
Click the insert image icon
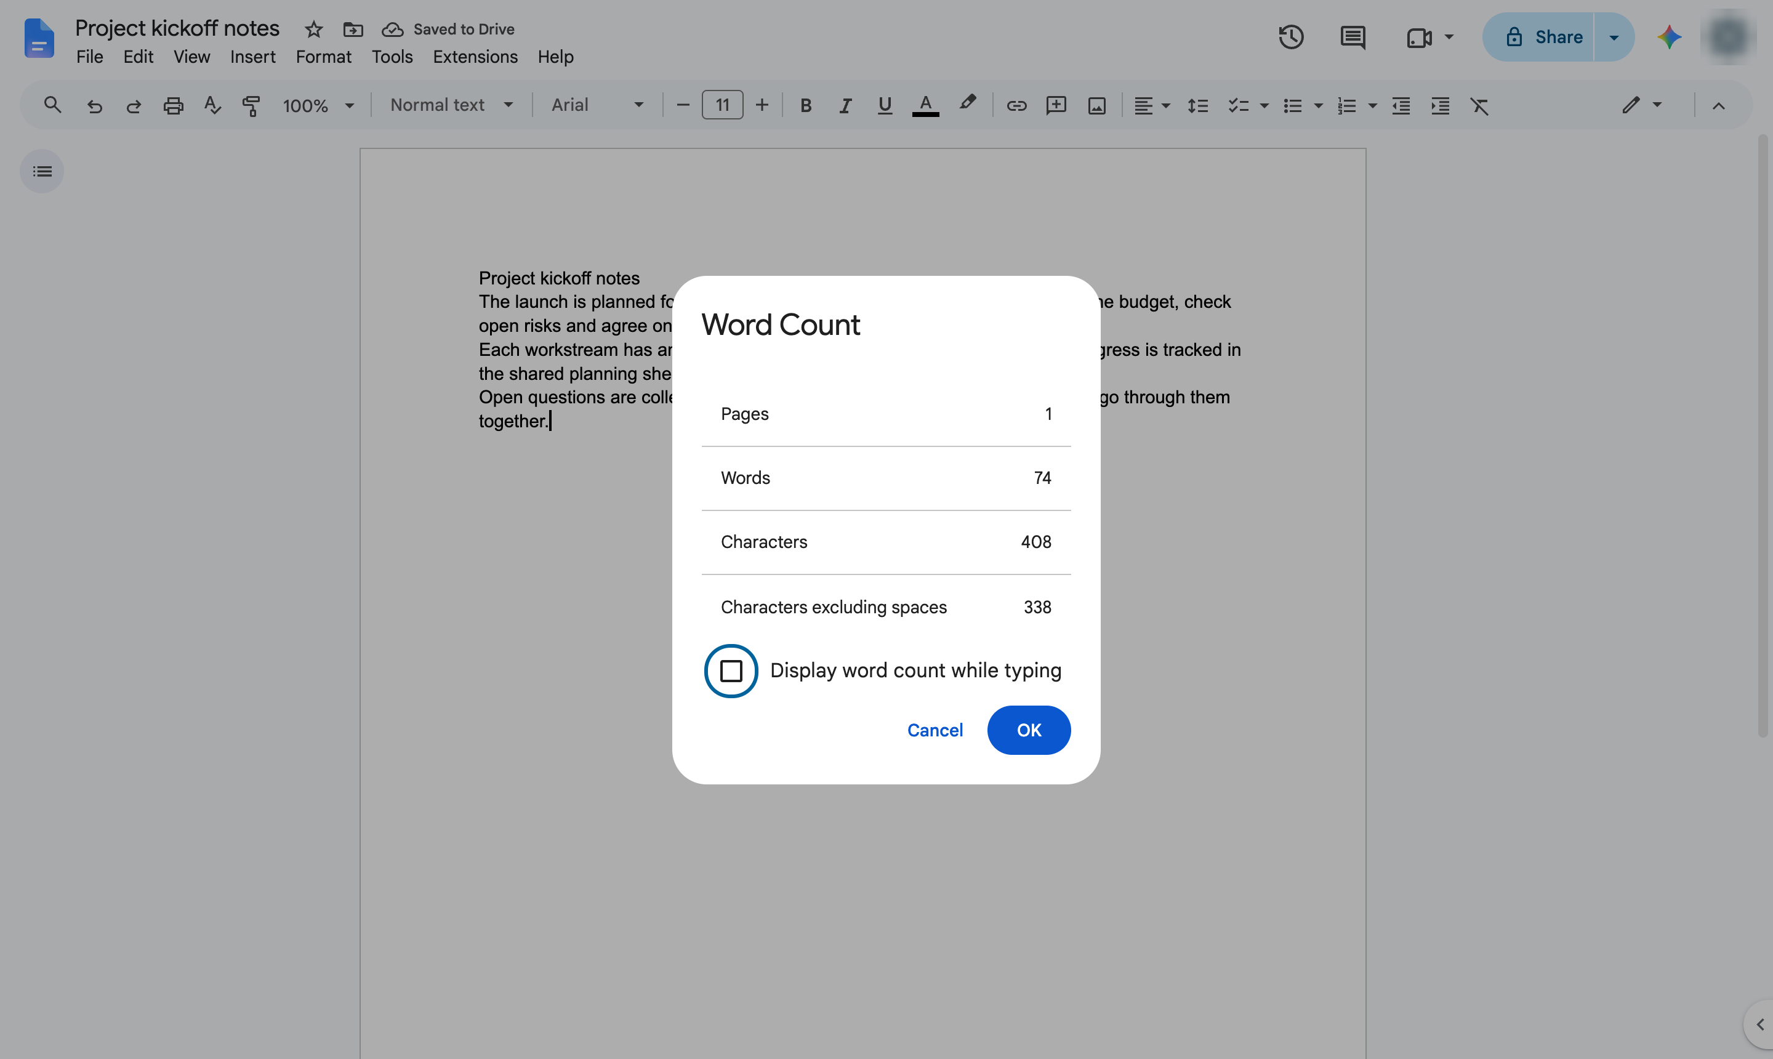pyautogui.click(x=1096, y=106)
